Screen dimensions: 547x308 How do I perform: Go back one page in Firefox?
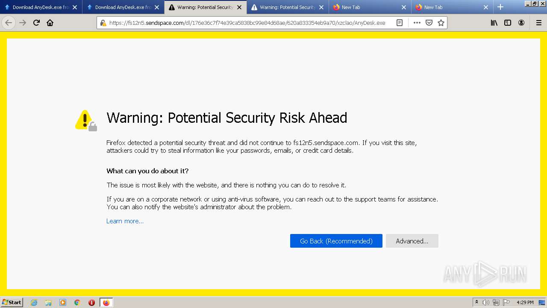point(9,23)
